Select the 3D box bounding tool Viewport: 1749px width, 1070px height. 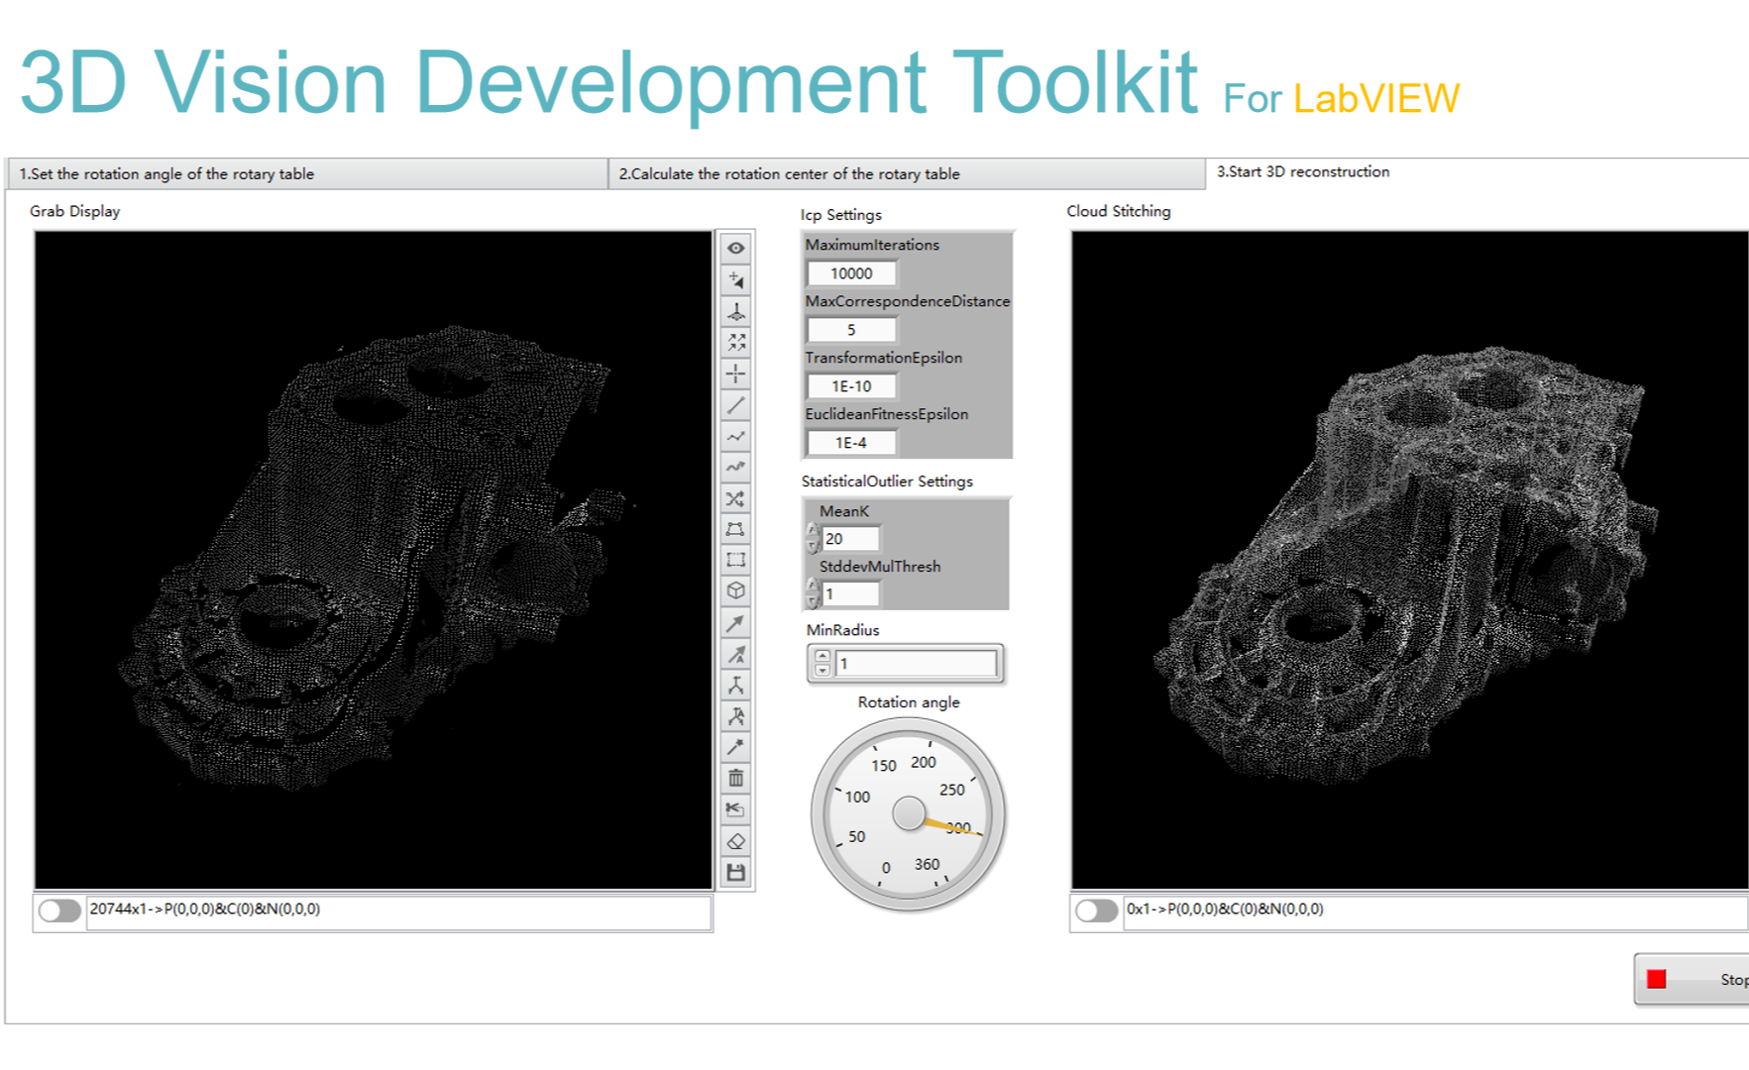click(735, 589)
